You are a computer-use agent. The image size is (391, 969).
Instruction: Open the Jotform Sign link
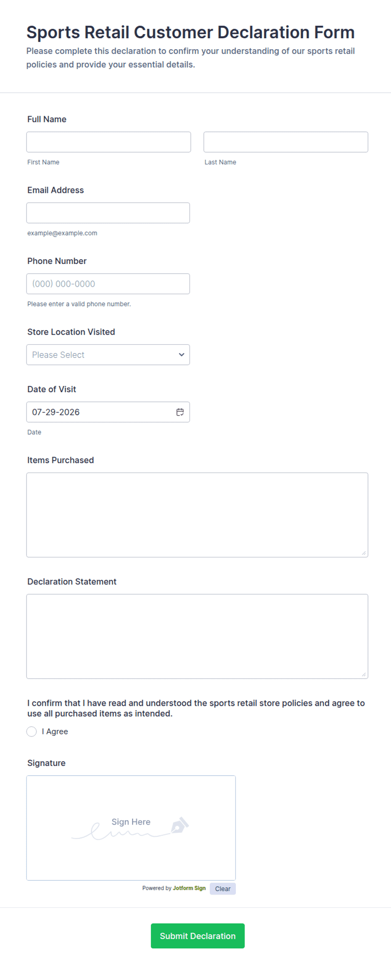(x=189, y=888)
